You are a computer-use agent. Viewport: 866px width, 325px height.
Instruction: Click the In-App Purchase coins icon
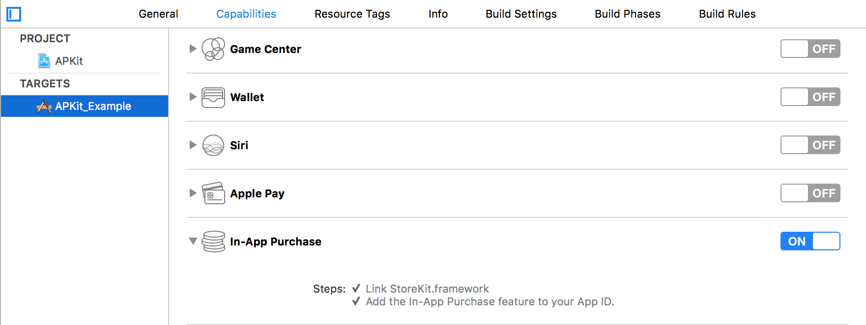coord(213,242)
